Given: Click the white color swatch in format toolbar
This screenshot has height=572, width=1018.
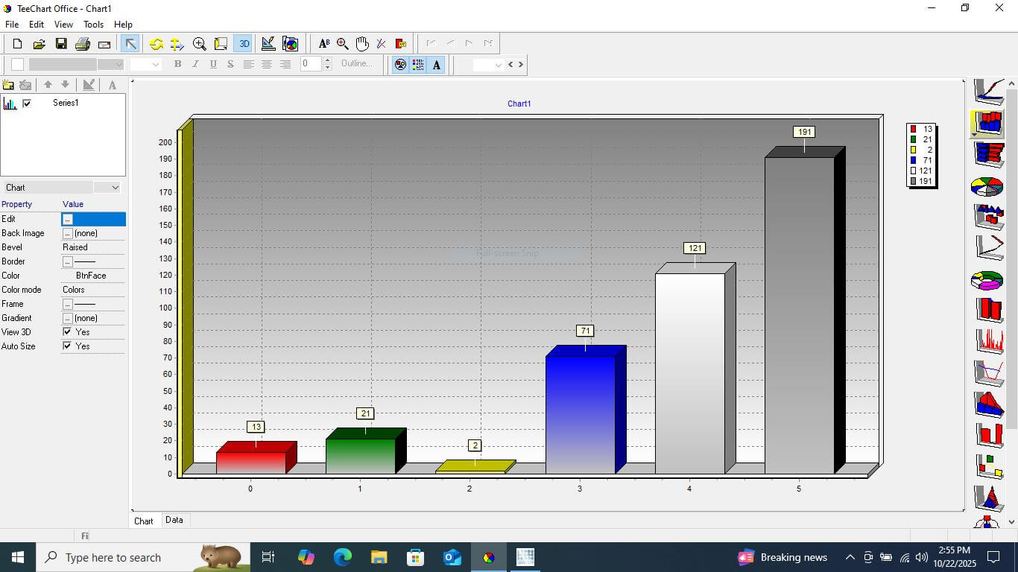Looking at the screenshot, I should [17, 65].
